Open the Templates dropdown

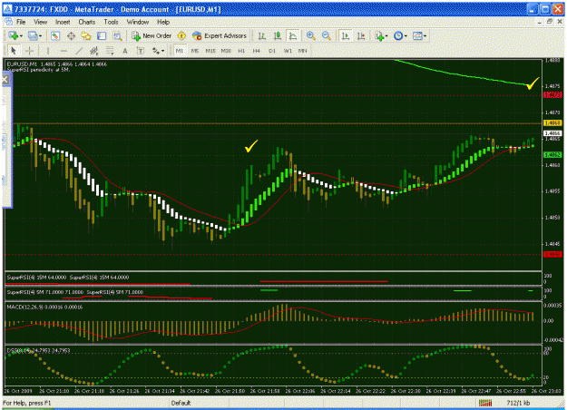(x=419, y=35)
